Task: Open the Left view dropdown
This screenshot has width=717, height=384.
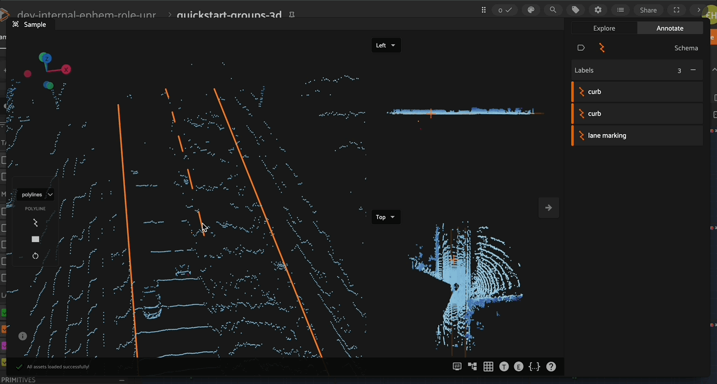Action: pyautogui.click(x=386, y=45)
